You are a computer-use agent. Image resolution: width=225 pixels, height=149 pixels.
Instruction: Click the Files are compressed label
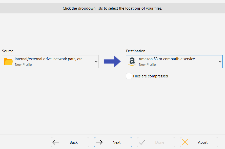pyautogui.click(x=150, y=76)
